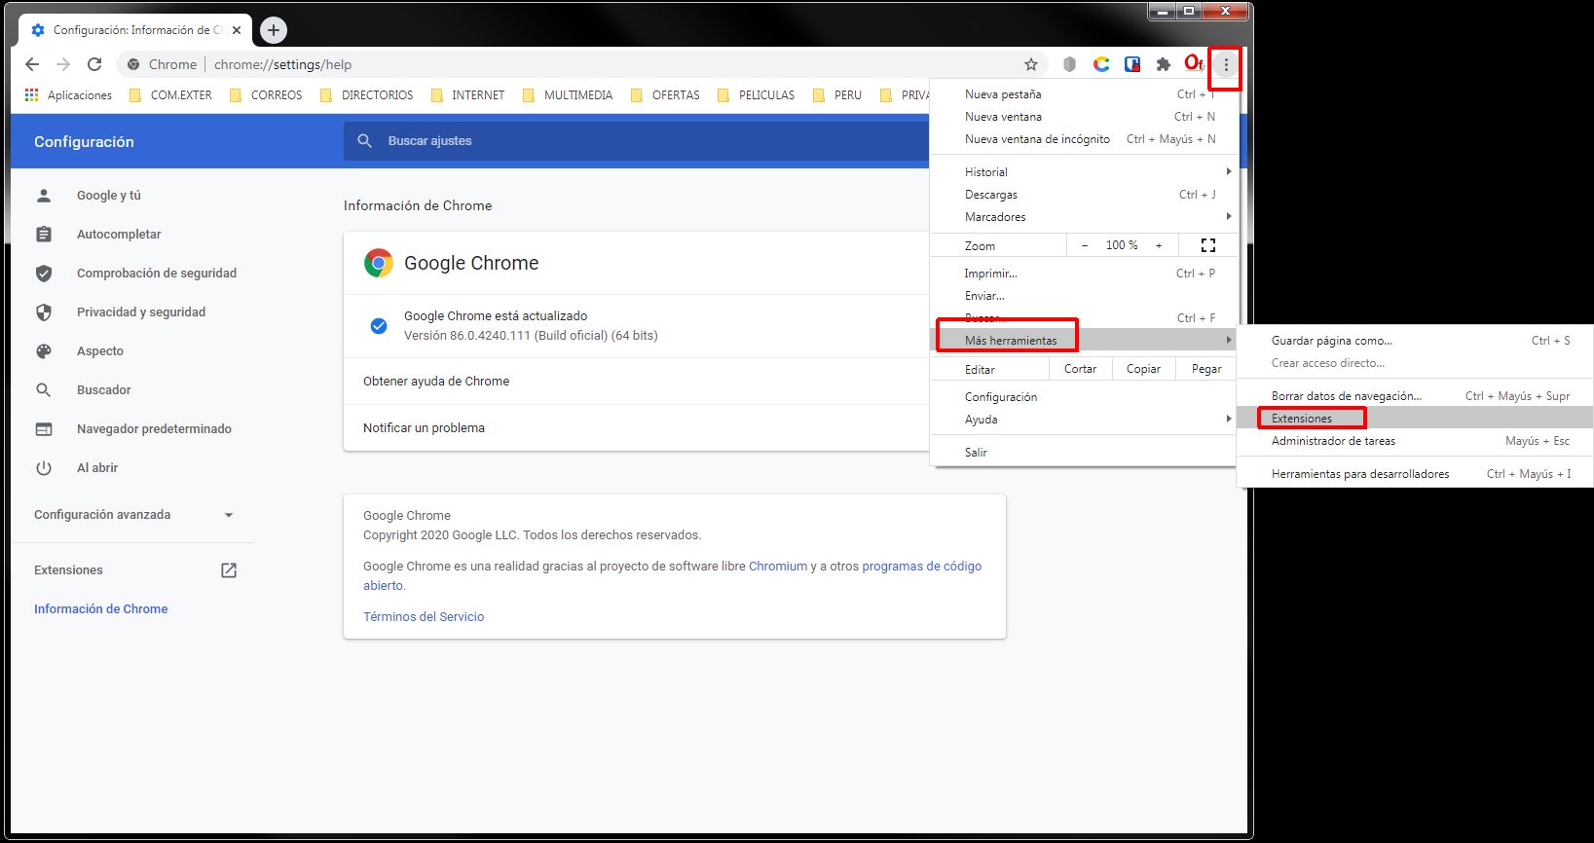Image resolution: width=1594 pixels, height=843 pixels.
Task: Open the INTERNET bookmarks folder
Action: pos(467,95)
